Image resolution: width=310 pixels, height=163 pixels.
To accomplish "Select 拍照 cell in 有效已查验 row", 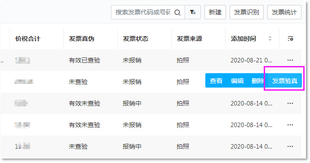I will 183,60.
